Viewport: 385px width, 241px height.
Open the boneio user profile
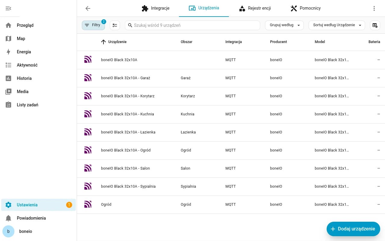[x=38, y=231]
